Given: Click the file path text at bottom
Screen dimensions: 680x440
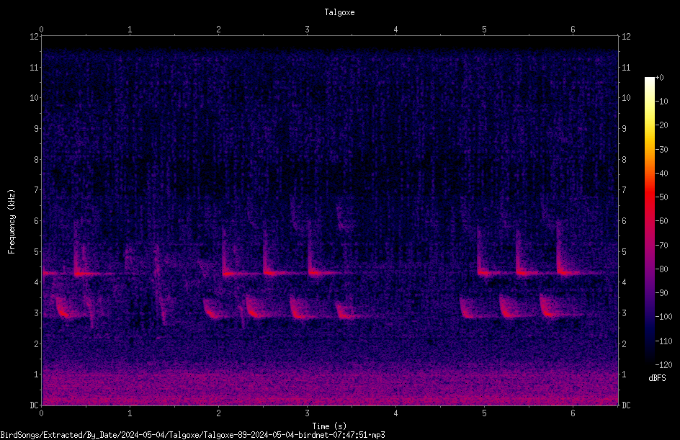Looking at the screenshot, I should 192,435.
